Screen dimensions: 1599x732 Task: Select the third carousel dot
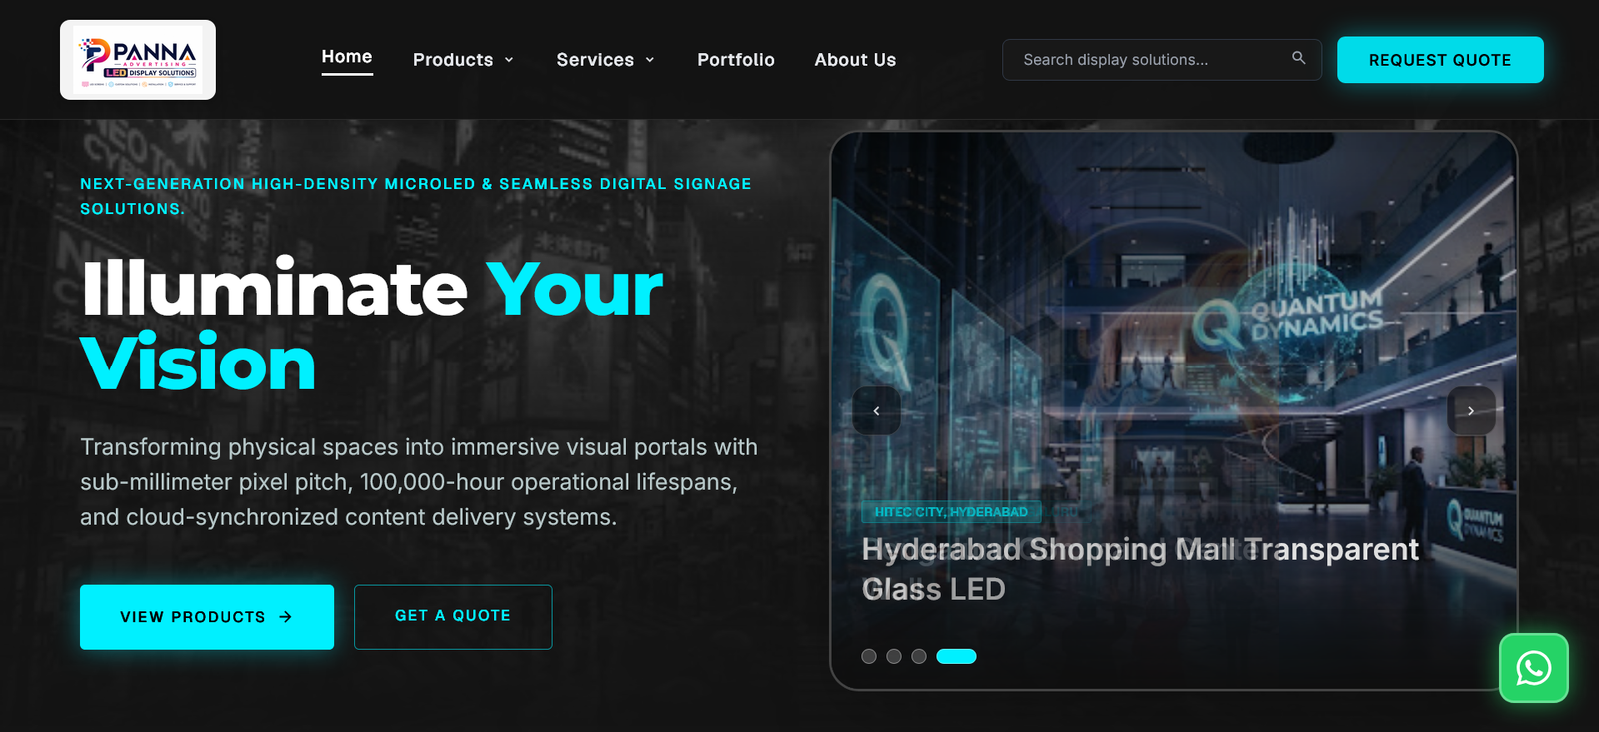tap(919, 656)
